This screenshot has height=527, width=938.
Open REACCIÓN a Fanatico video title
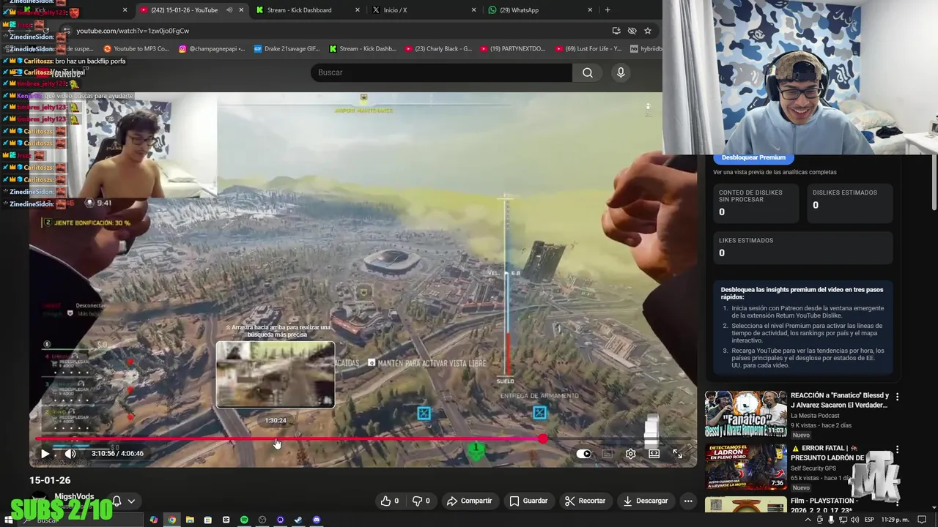(840, 400)
